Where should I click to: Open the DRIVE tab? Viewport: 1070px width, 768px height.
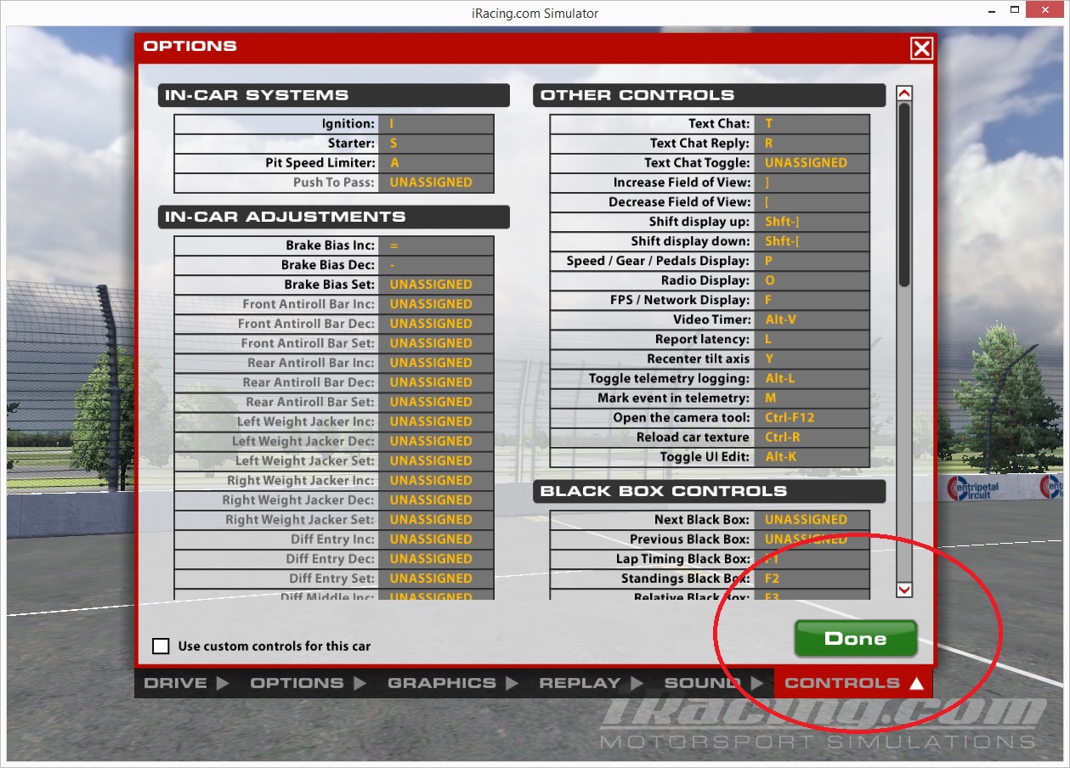(187, 683)
